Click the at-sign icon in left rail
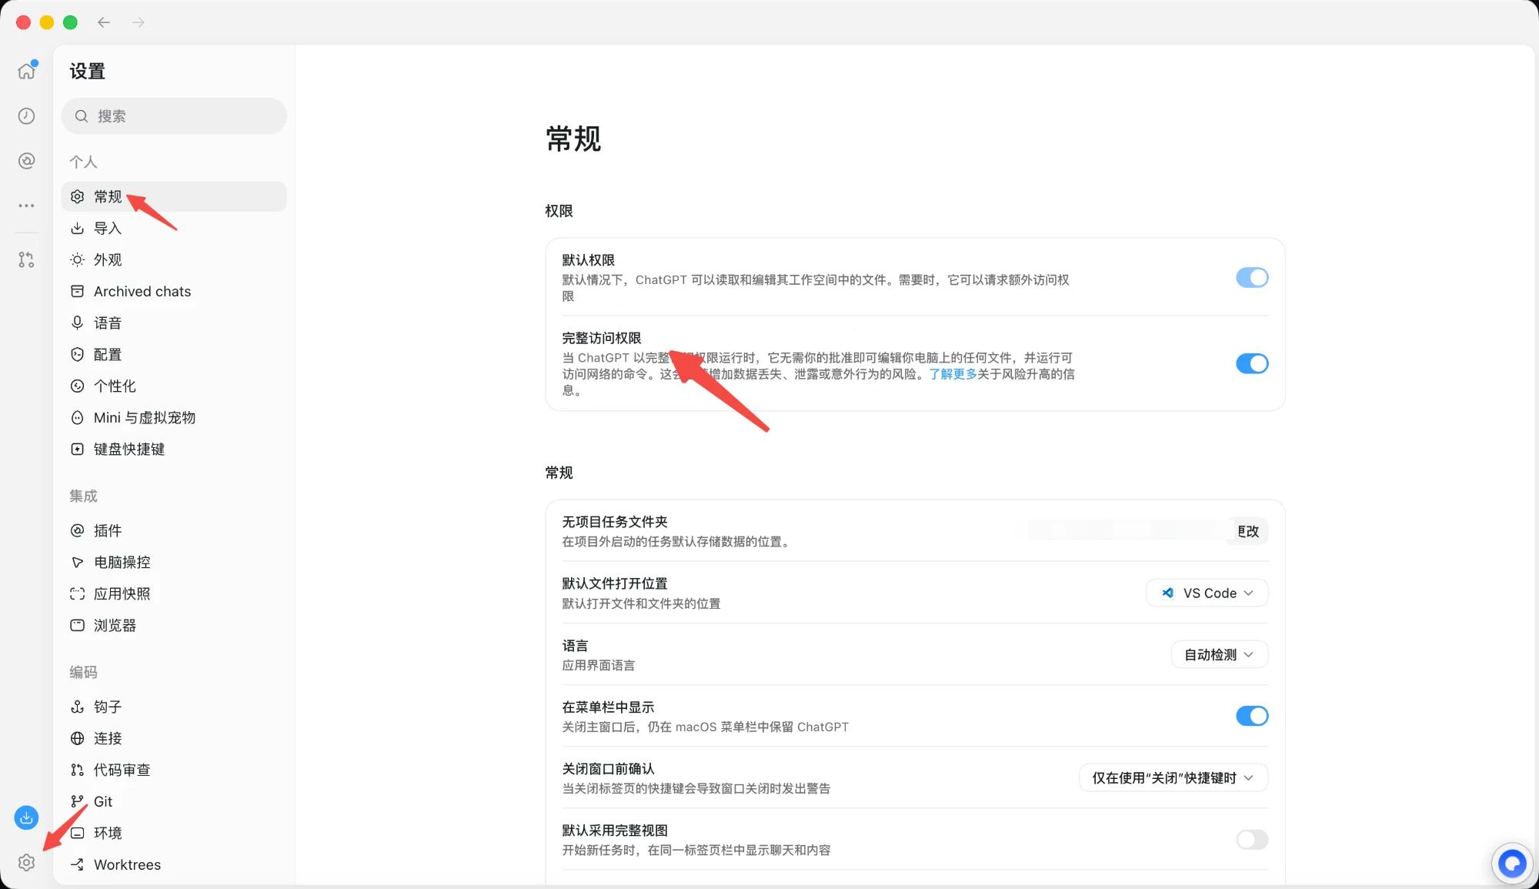 coord(27,160)
